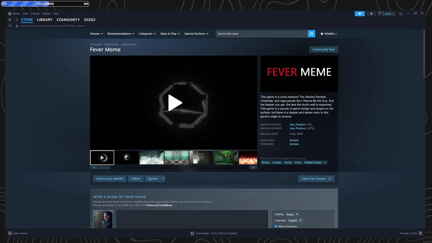Image resolution: width=432 pixels, height=243 pixels.
Task: Click the forward navigation arrow
Action: click(x=16, y=20)
